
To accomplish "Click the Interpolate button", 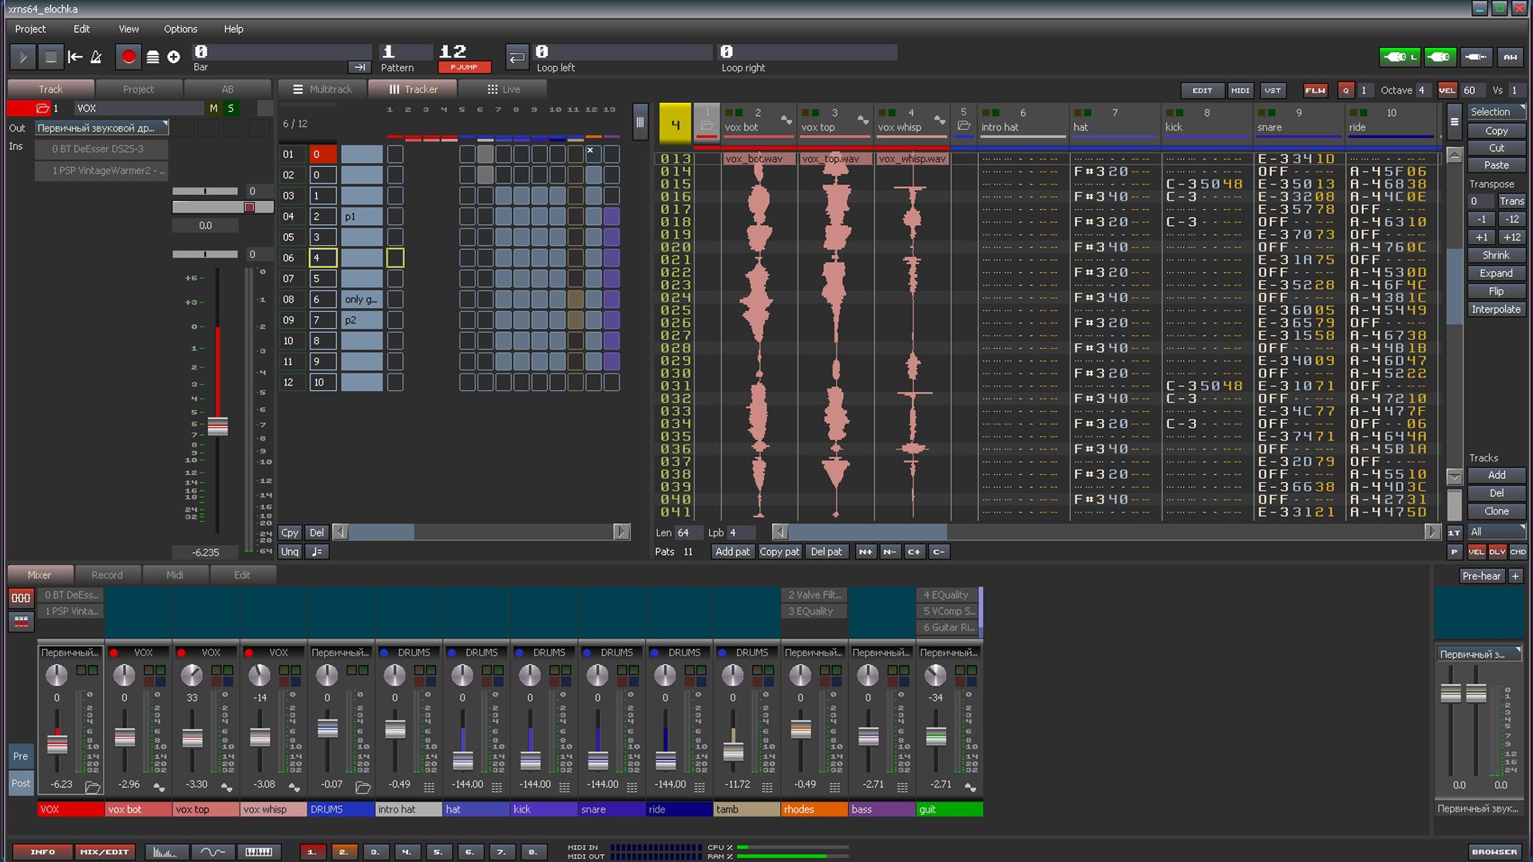I will (1496, 310).
